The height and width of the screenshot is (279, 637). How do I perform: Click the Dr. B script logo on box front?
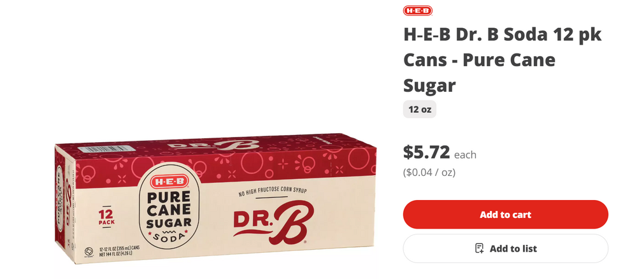pos(270,225)
